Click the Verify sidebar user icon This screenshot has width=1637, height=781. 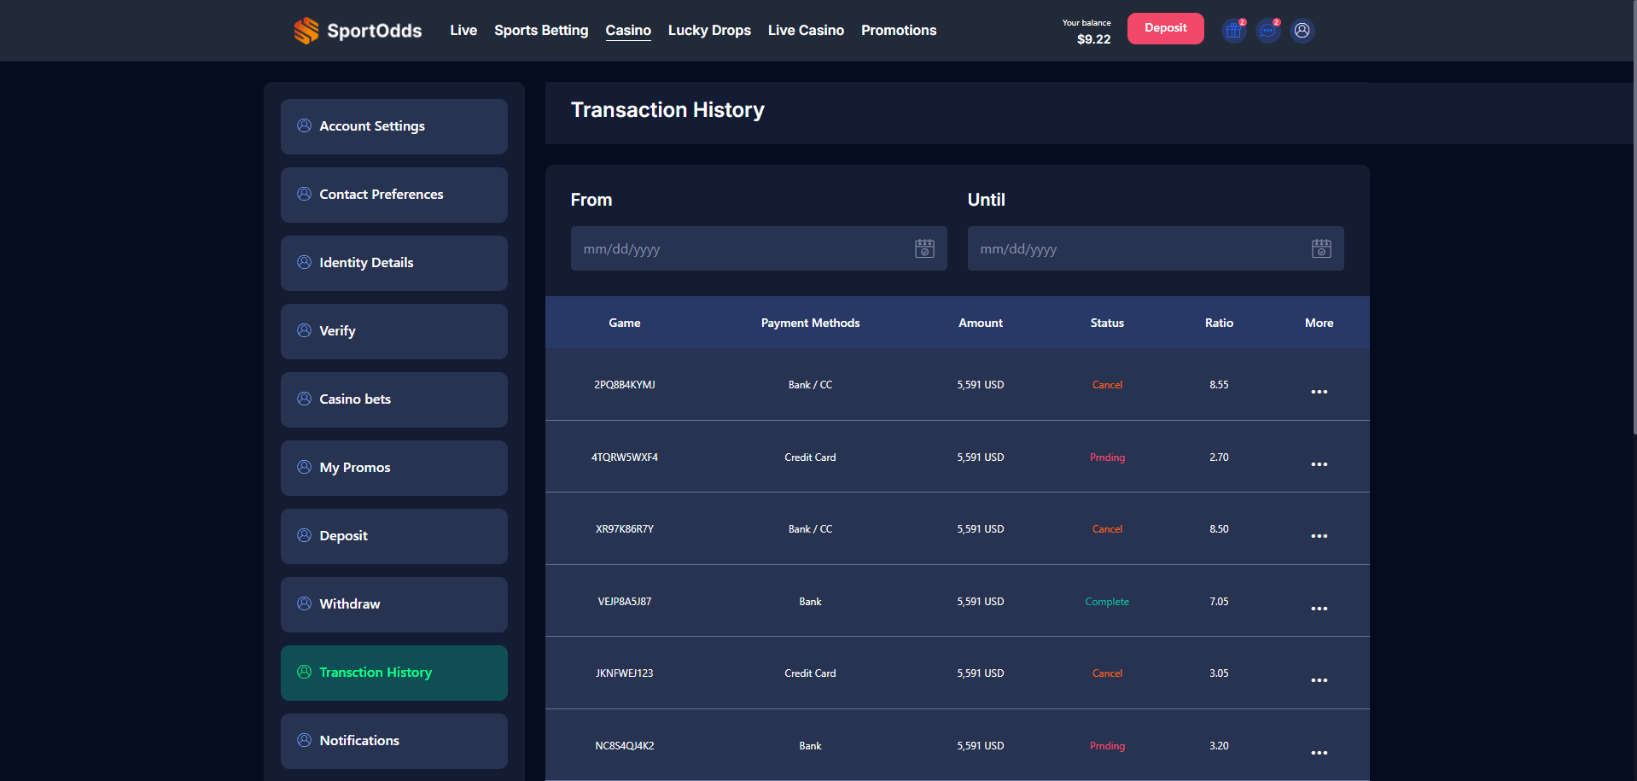click(304, 330)
